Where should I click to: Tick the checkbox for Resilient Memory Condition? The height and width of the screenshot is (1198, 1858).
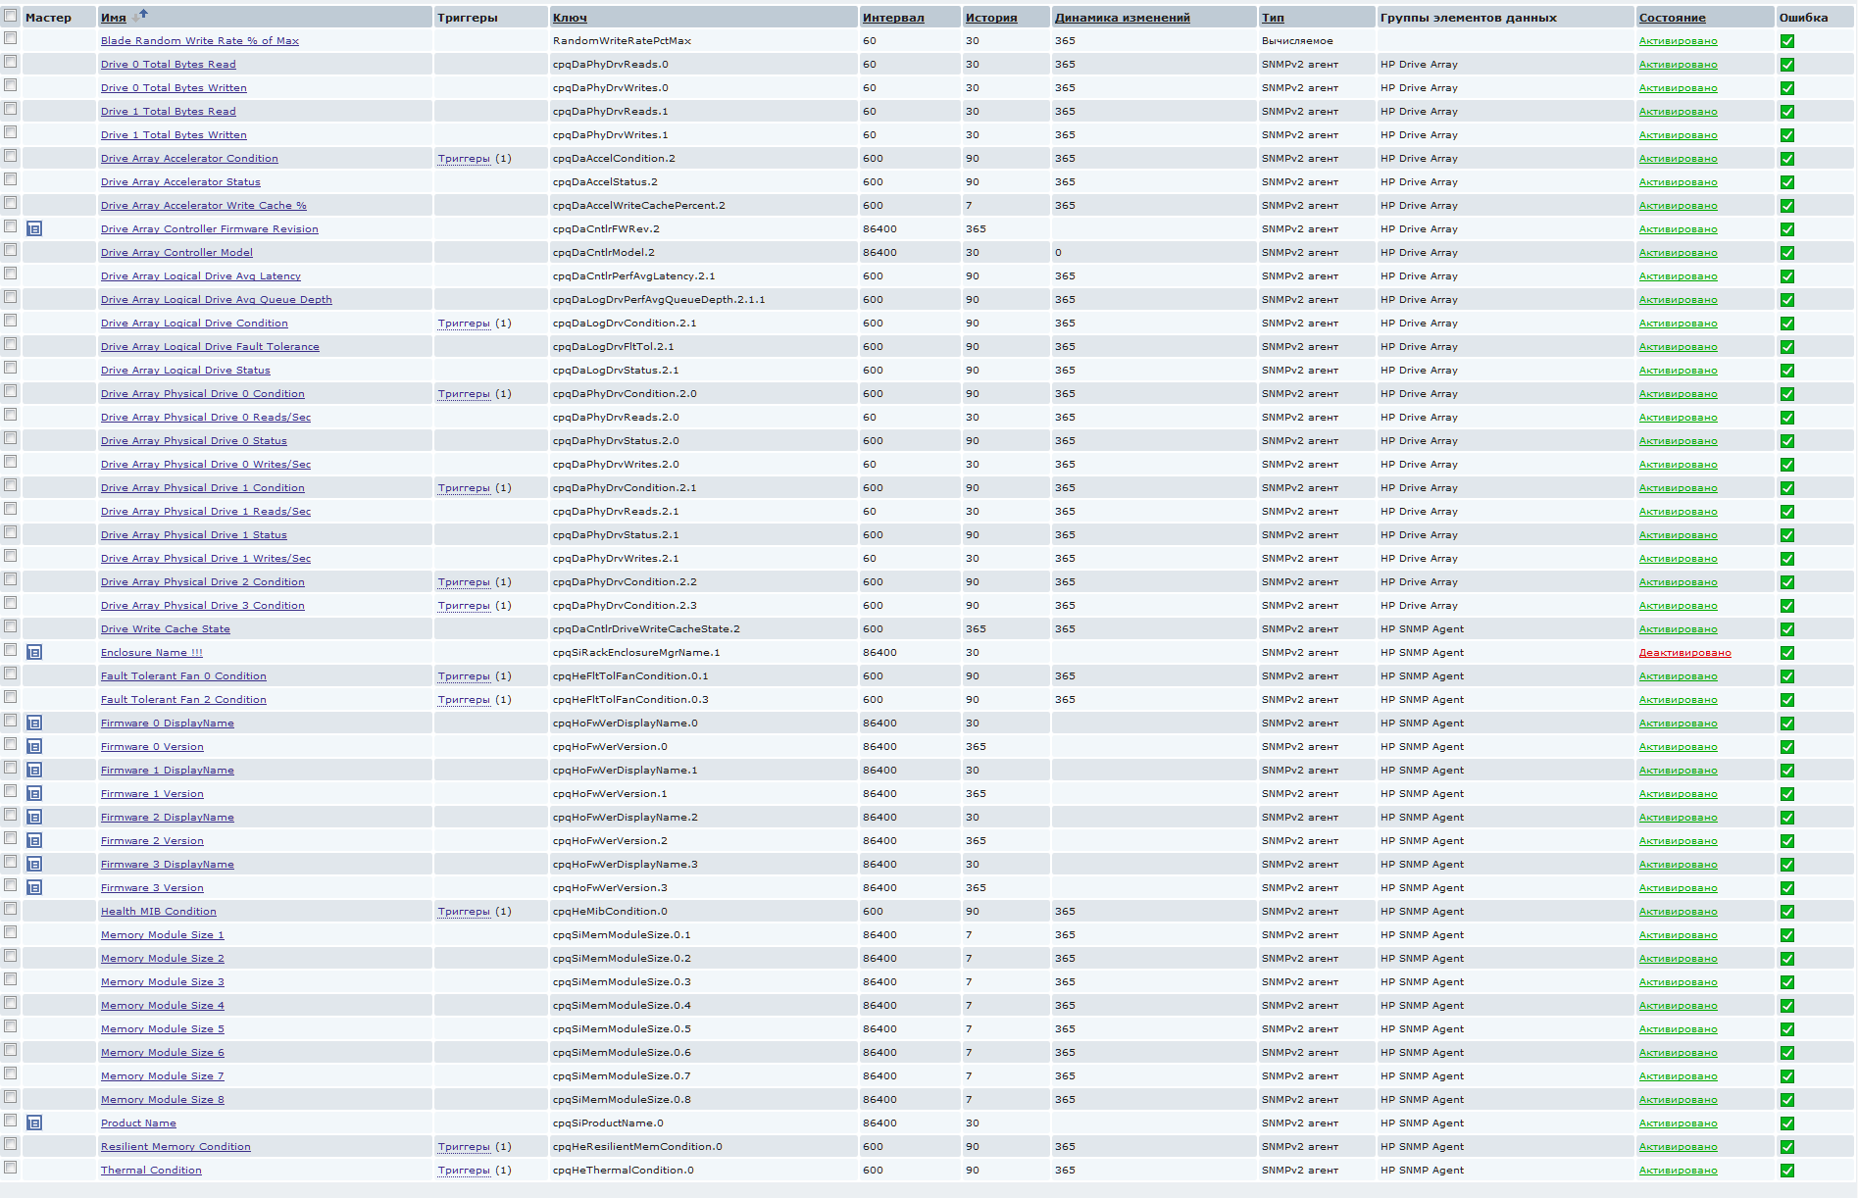[x=11, y=1144]
